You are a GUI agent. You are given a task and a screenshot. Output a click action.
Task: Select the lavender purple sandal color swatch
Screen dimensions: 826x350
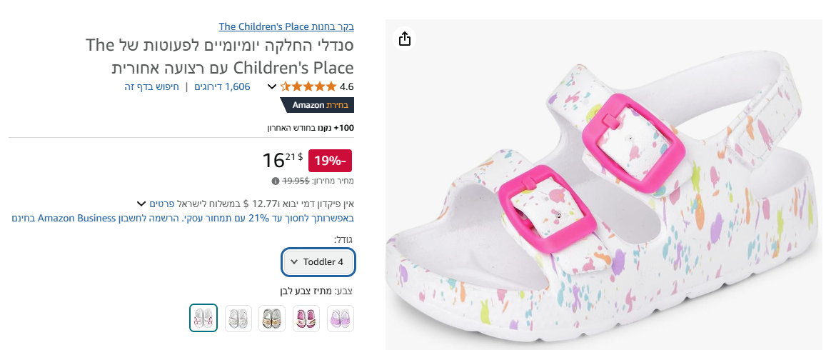coord(341,318)
